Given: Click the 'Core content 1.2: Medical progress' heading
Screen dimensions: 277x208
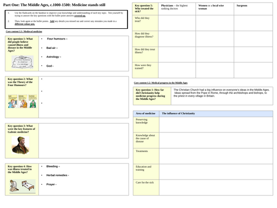Looking at the screenshot, I should click(161, 83).
